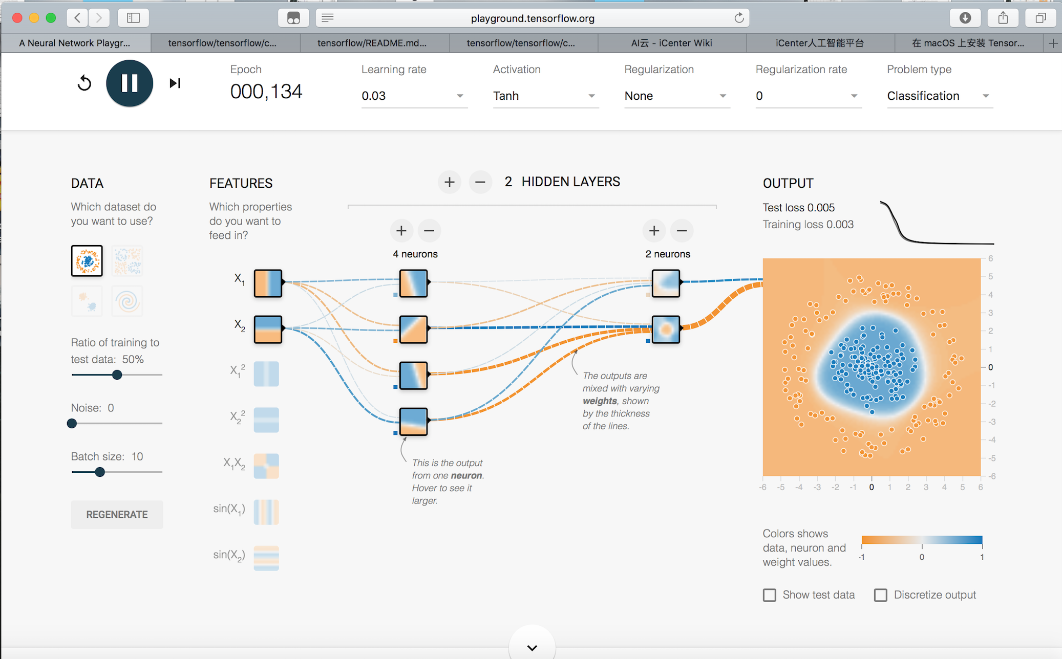
Task: Click the first neuron in layer one
Action: tap(413, 283)
